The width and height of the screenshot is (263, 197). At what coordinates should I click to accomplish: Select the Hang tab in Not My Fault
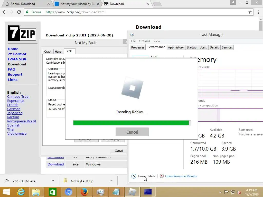coord(58,51)
